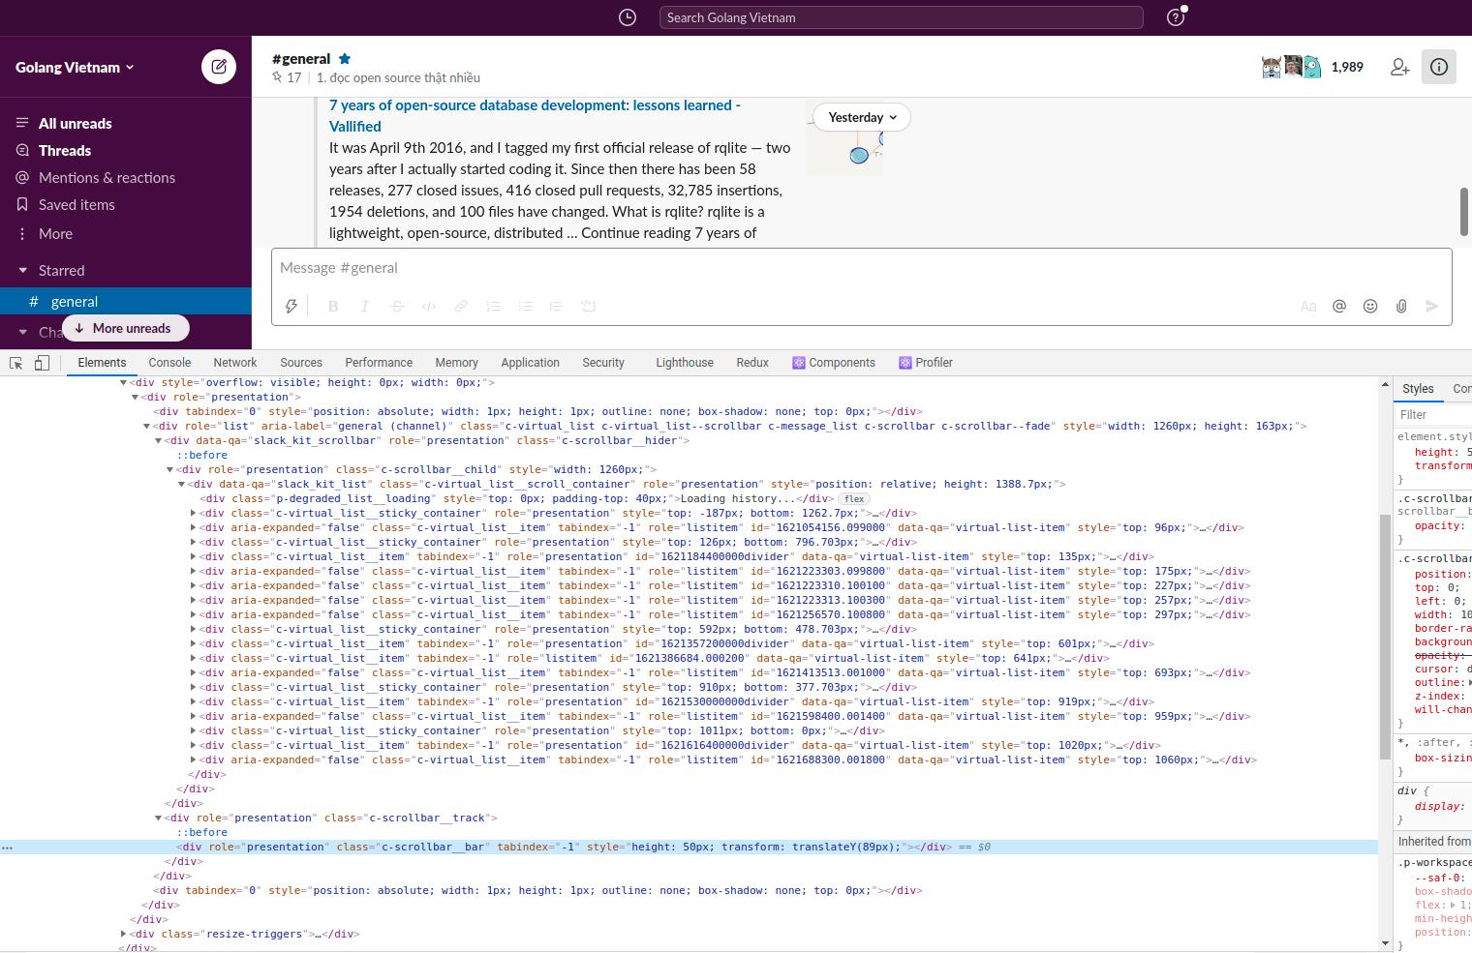1472x953 pixels.
Task: Open the Golang Vietnam workspace menu
Action: 76,67
